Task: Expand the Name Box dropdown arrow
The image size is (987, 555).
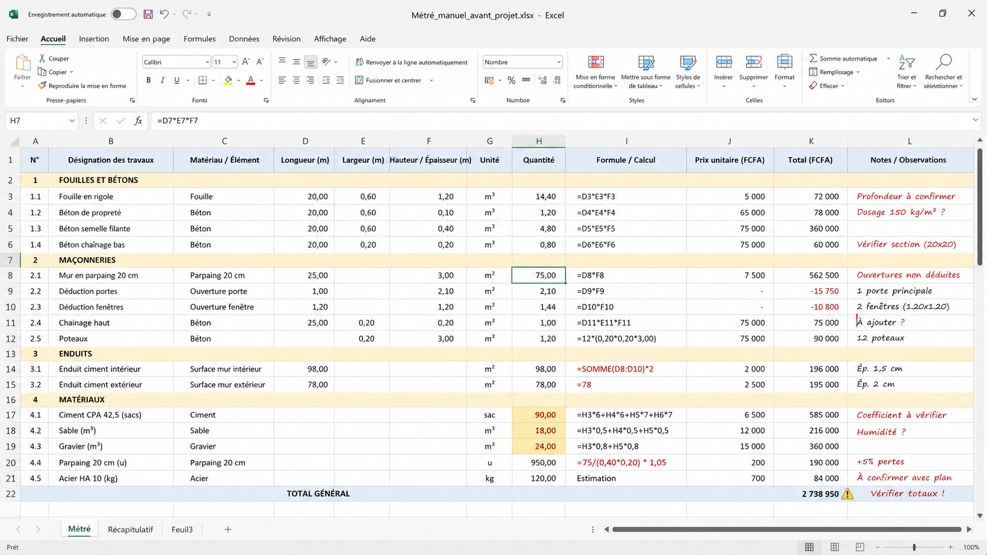Action: pos(71,120)
